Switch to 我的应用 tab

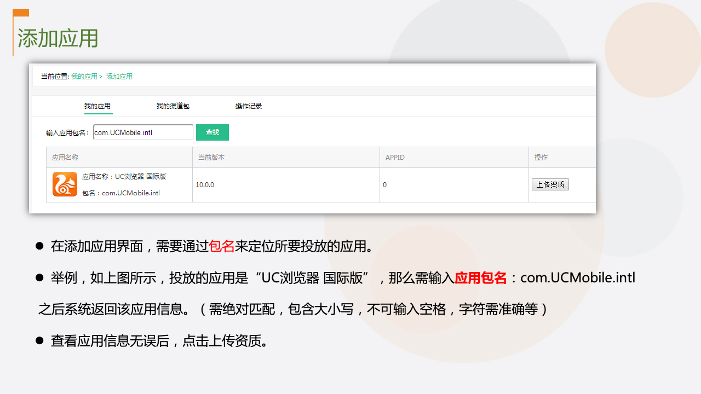(x=97, y=106)
